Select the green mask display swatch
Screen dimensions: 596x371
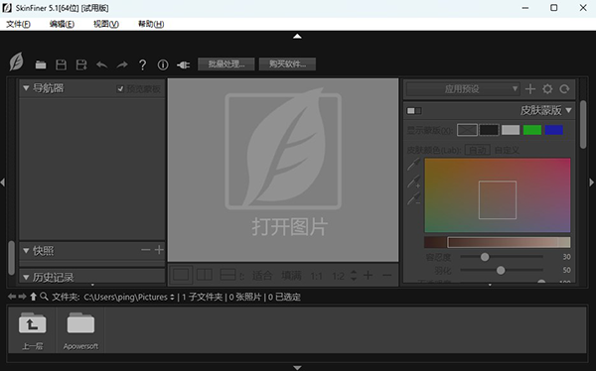(532, 130)
